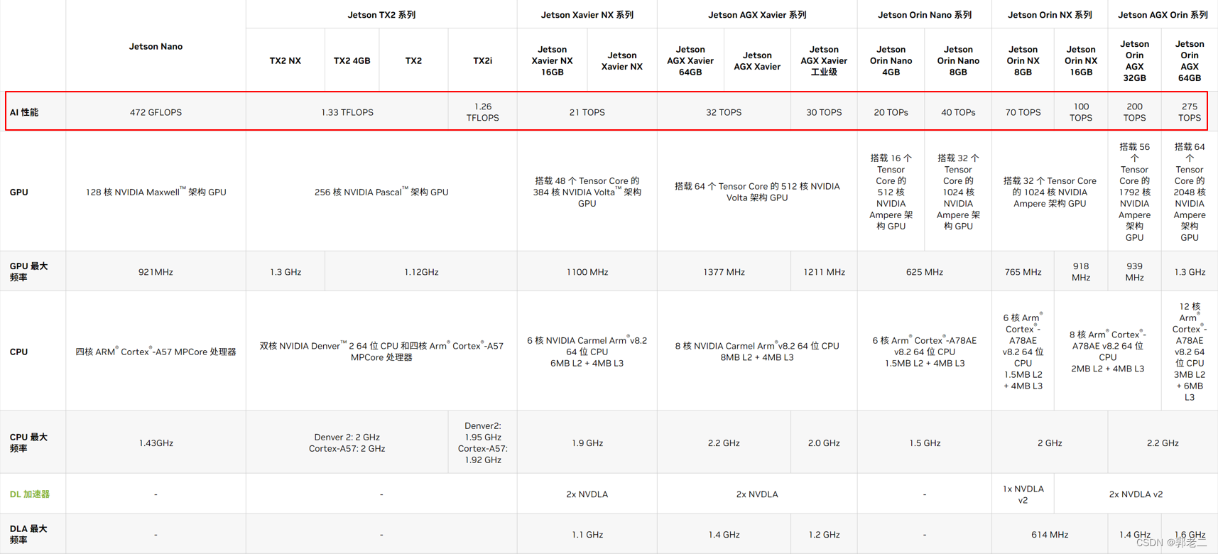Click the "625 MHz" cell

925,272
